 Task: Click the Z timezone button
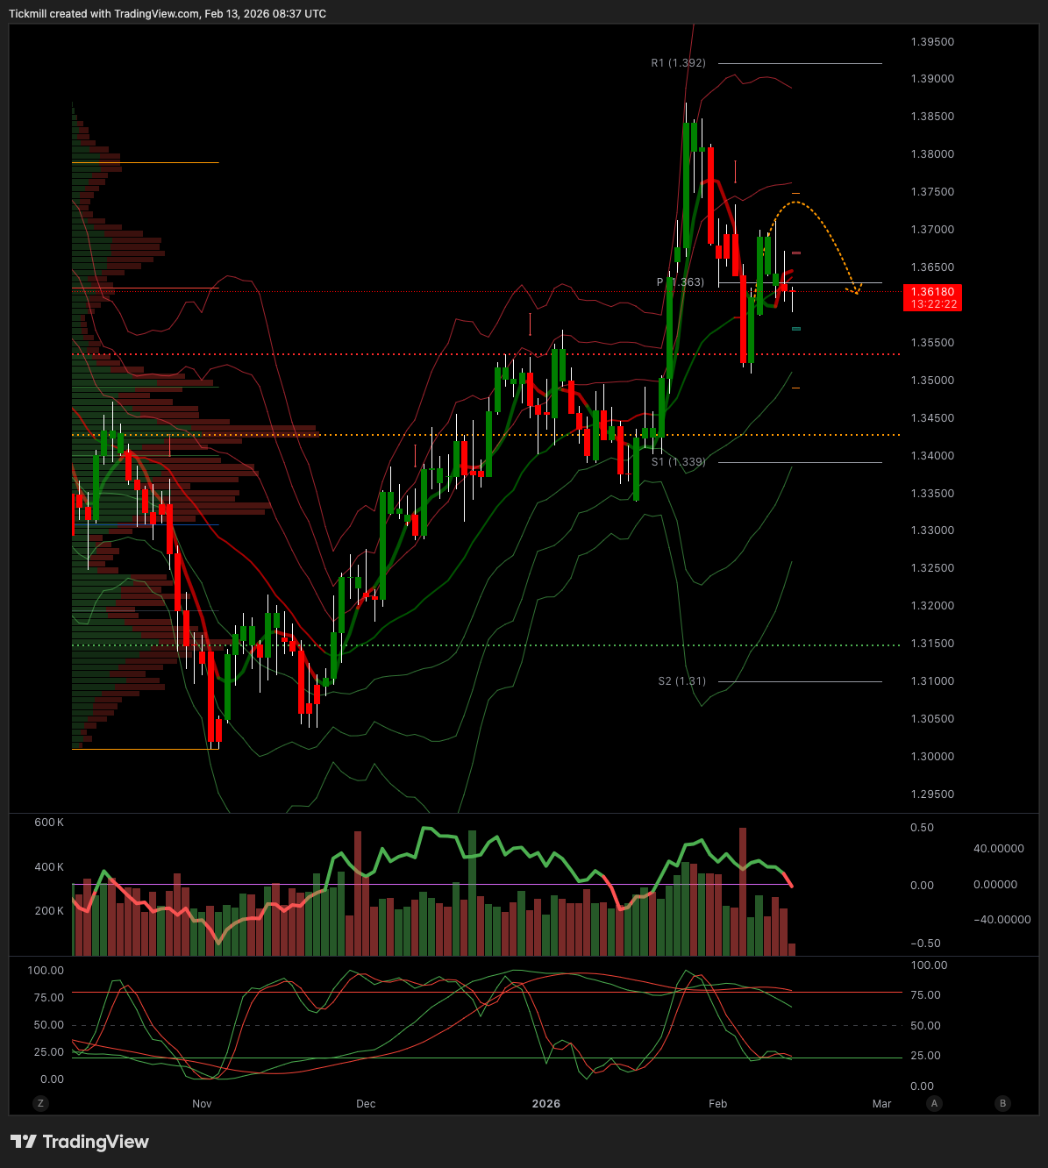click(40, 1103)
